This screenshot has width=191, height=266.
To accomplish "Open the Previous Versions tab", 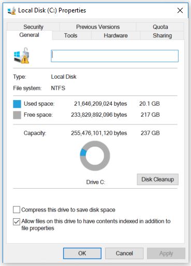I will tap(98, 27).
